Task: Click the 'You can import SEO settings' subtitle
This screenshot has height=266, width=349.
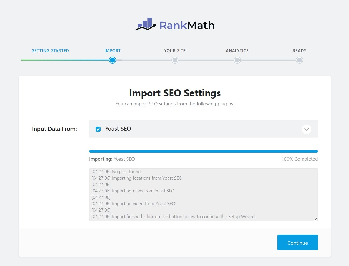Action: (175, 104)
